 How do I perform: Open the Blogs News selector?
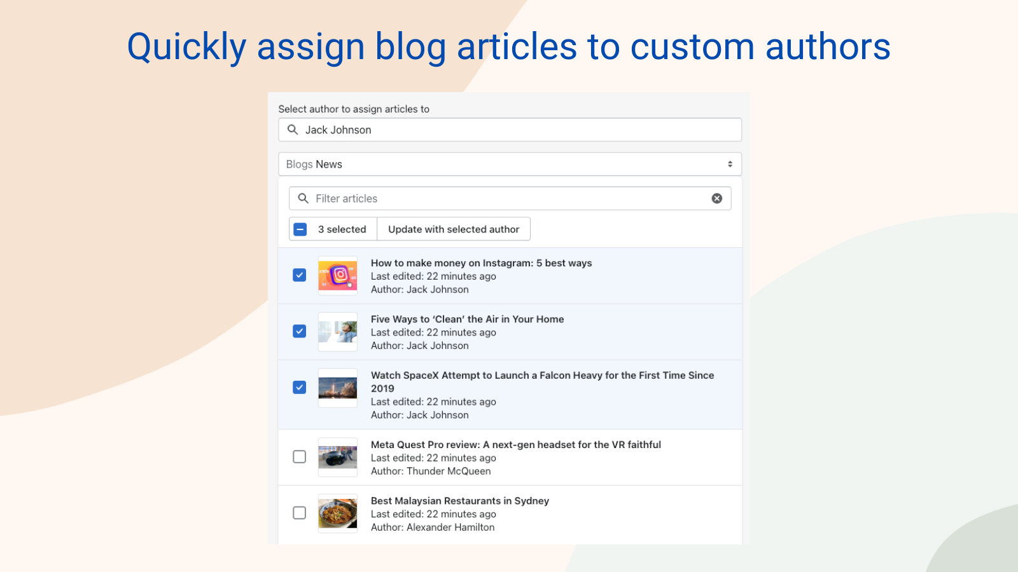click(x=509, y=164)
